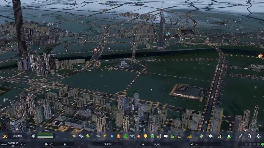Activate the yellow Bulldozer tool
Viewport: 264px width, 148px height.
pyautogui.click(x=189, y=136)
